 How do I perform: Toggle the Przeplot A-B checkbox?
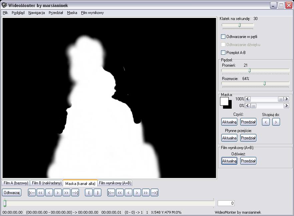223,53
